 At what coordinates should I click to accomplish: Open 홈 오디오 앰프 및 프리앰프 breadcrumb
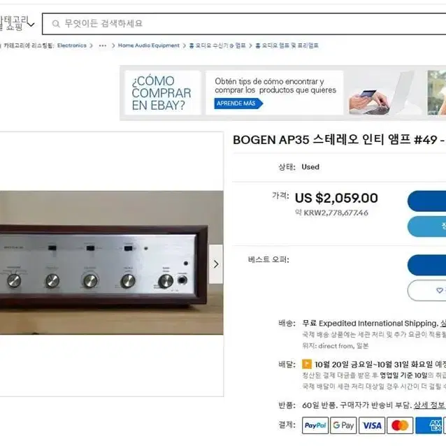pos(287,45)
